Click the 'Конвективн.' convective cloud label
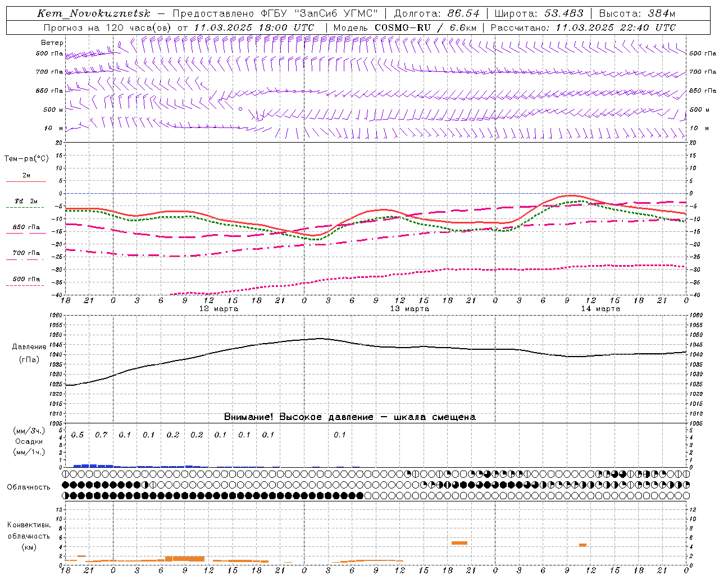 point(29,525)
